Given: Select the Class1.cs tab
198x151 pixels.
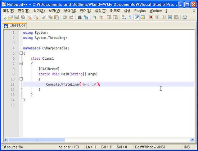Looking at the screenshot, I should (15, 26).
